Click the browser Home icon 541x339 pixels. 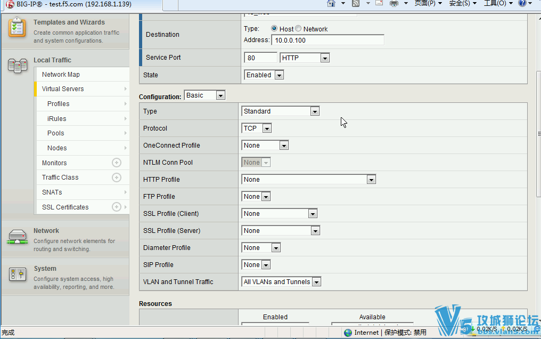point(331,3)
